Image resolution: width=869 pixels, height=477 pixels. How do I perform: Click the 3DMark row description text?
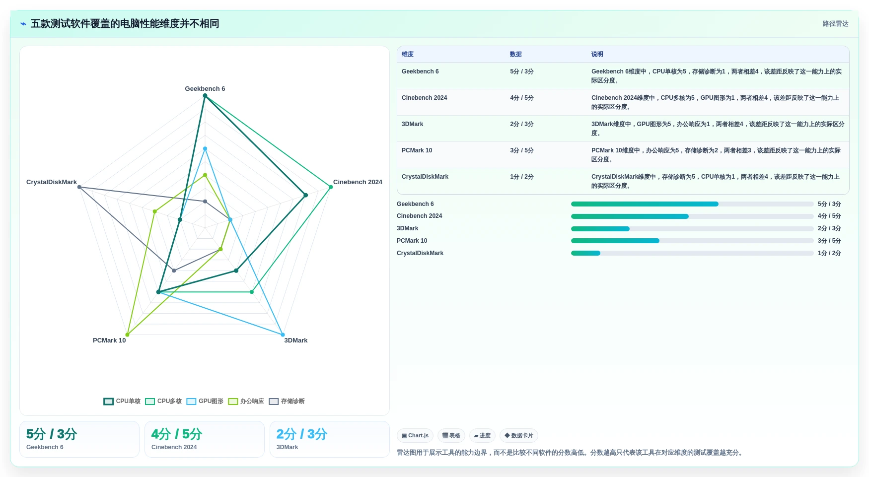pos(718,129)
